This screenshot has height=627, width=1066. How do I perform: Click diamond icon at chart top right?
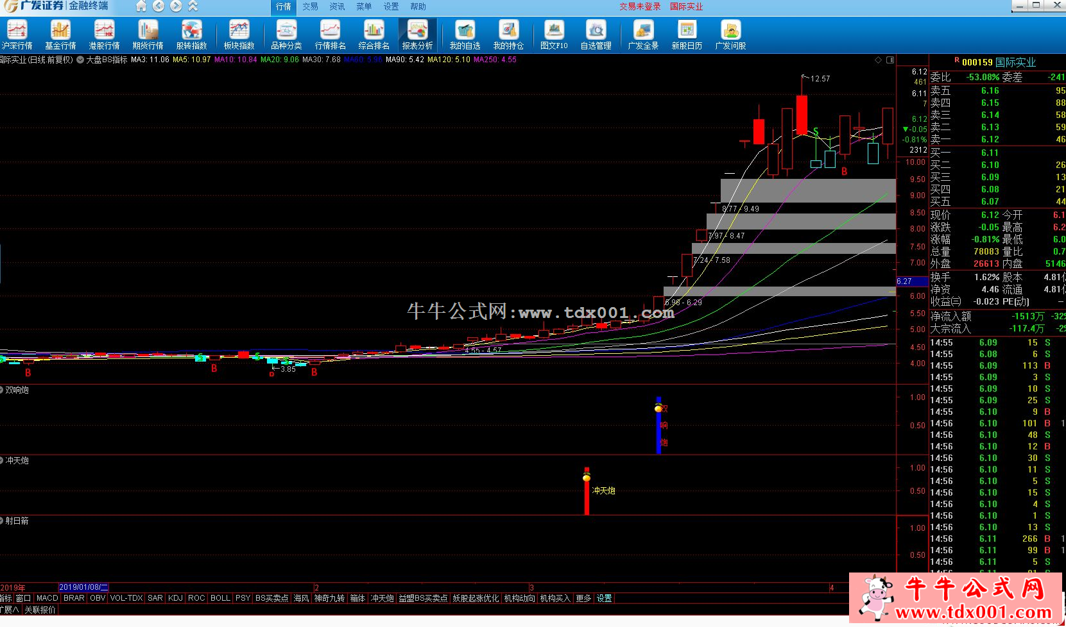[x=878, y=60]
